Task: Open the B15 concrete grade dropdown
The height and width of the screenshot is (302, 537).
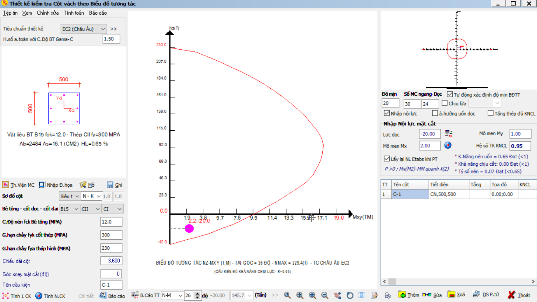Action: pos(69,209)
